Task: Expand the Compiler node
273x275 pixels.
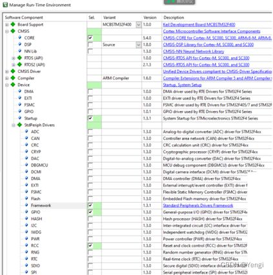Action: pos(7,78)
